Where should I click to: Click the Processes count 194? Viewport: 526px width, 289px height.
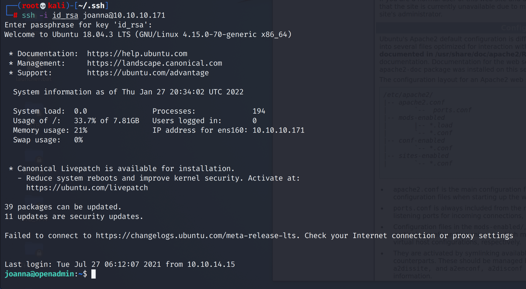click(259, 111)
